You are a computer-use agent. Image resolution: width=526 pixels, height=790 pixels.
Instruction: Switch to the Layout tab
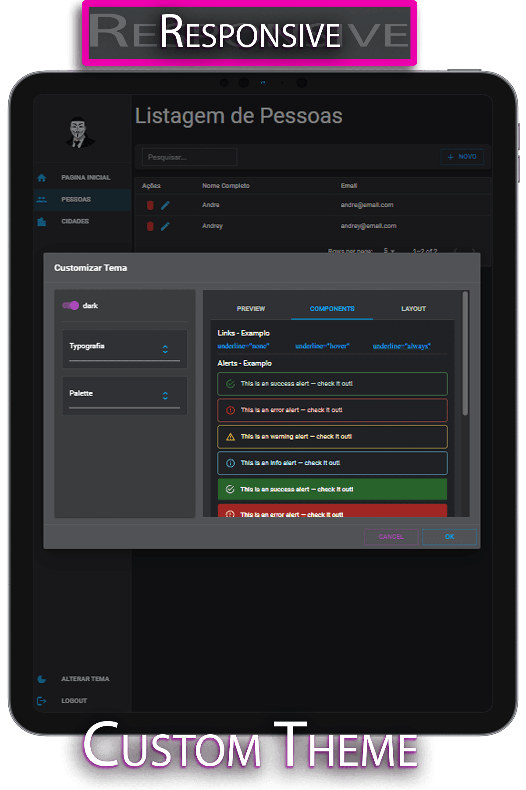413,309
